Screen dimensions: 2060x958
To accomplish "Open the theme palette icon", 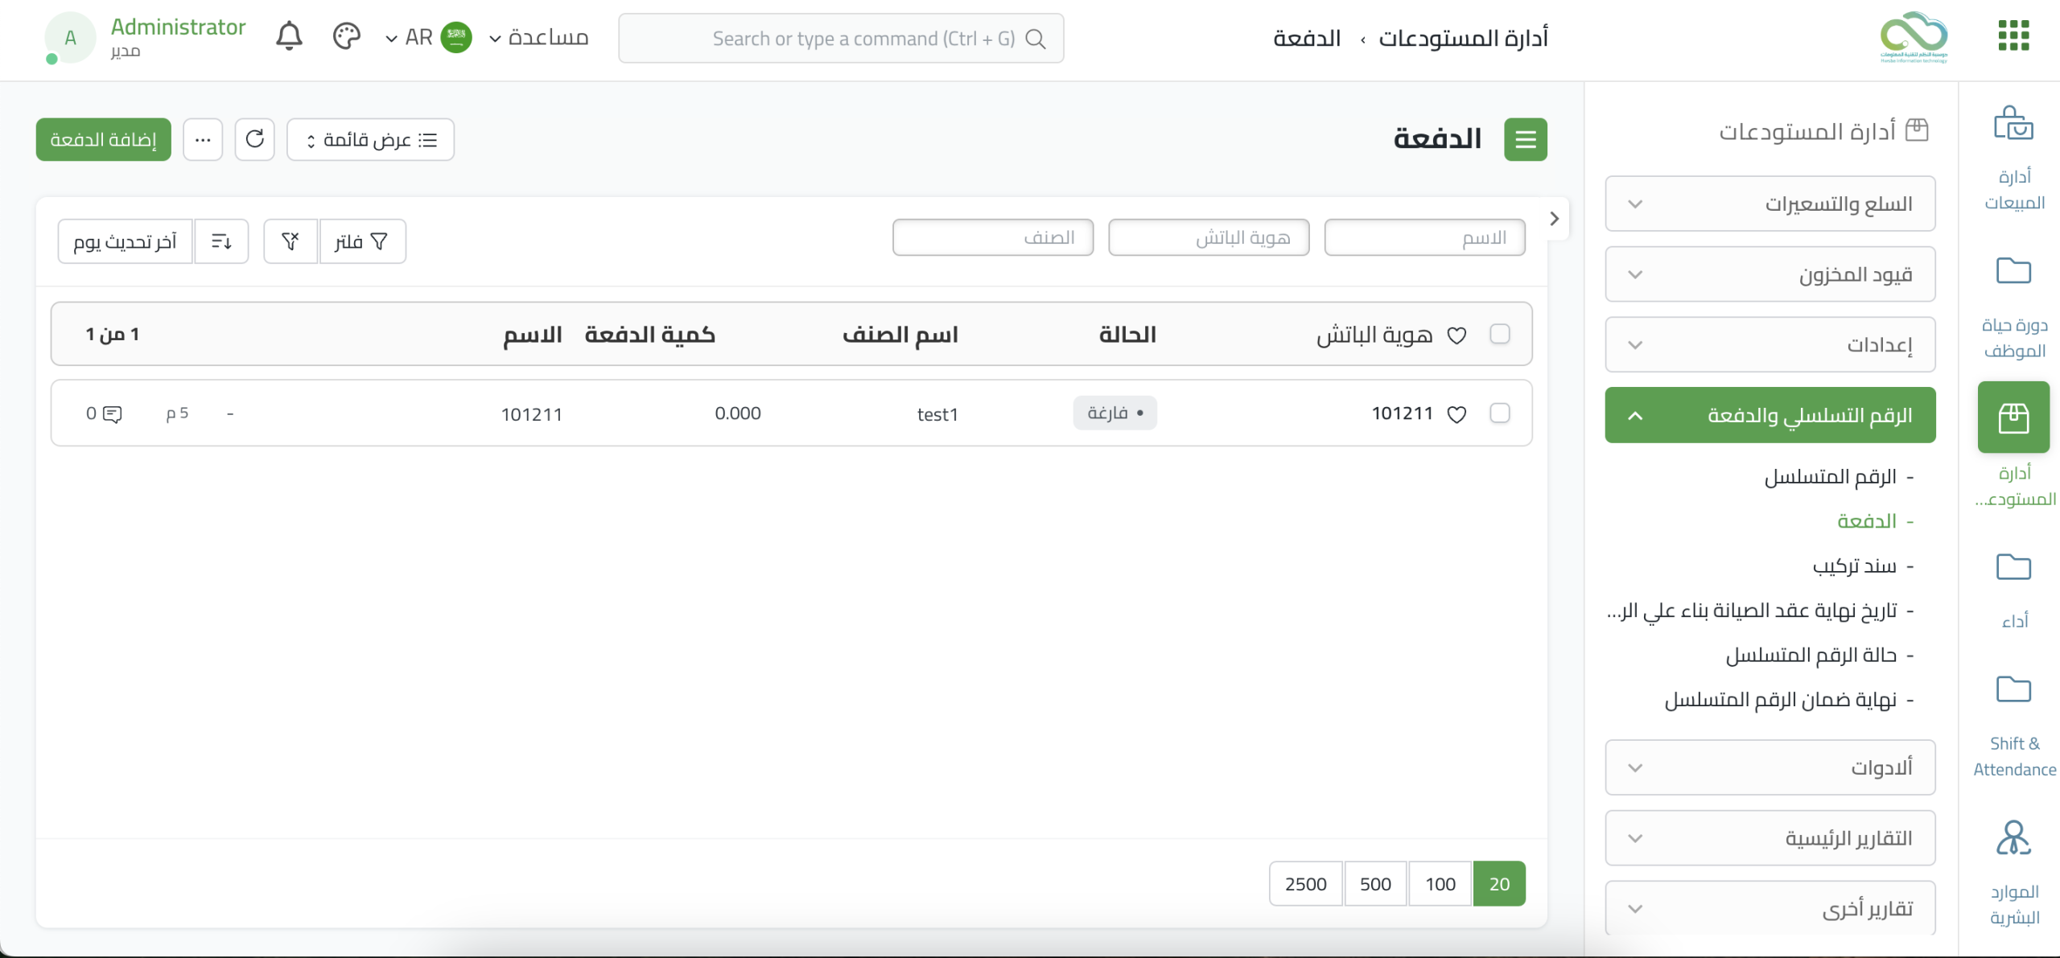I will click(346, 37).
